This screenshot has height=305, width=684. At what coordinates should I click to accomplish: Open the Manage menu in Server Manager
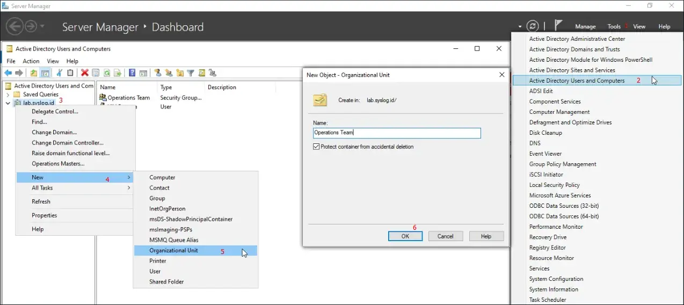pos(585,26)
